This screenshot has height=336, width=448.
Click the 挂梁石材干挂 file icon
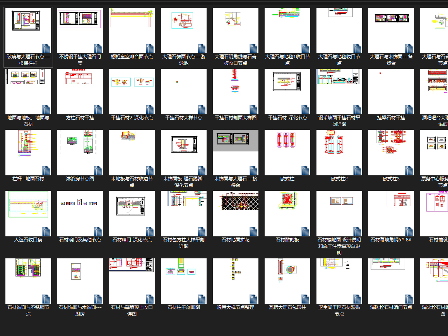pyautogui.click(x=391, y=92)
